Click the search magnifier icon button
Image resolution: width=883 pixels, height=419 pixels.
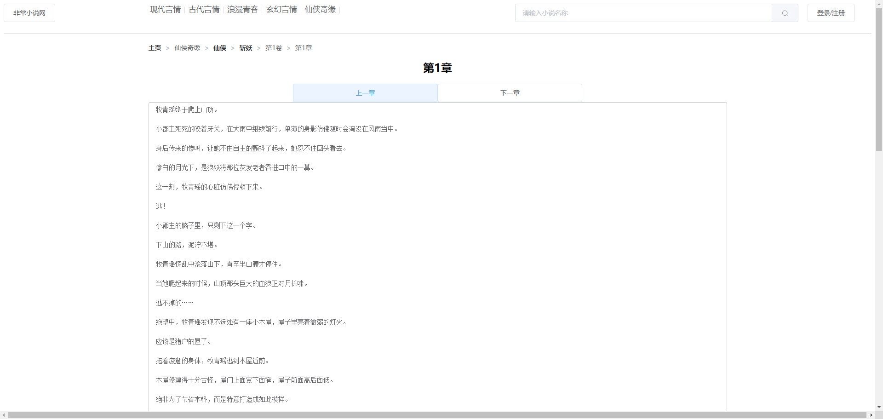785,13
